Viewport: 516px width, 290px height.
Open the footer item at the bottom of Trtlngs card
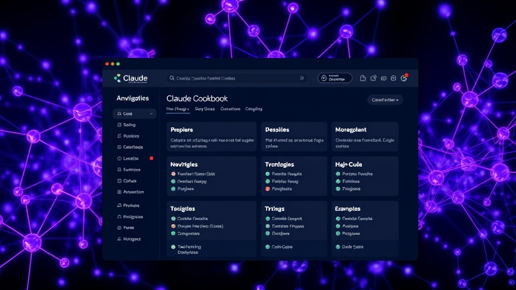(279, 247)
